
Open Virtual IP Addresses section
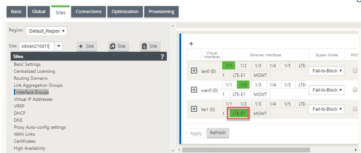pos(33,99)
